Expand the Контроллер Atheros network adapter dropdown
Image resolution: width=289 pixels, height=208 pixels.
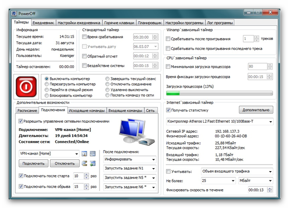click(x=270, y=121)
